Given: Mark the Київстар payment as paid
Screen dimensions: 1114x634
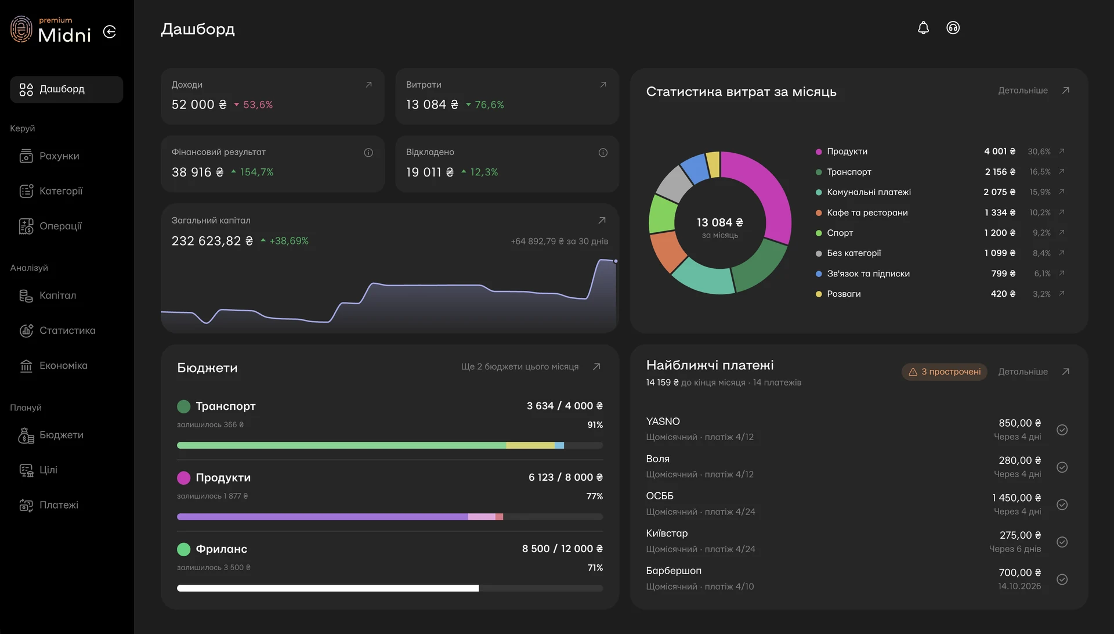Looking at the screenshot, I should coord(1062,542).
